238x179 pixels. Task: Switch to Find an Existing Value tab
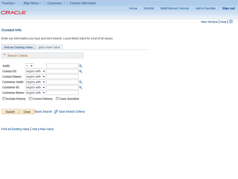[18, 47]
